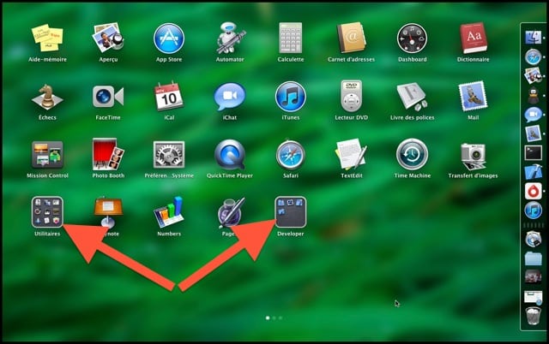The image size is (549, 344).
Task: Open Dictionnaire app icon
Action: 473,38
